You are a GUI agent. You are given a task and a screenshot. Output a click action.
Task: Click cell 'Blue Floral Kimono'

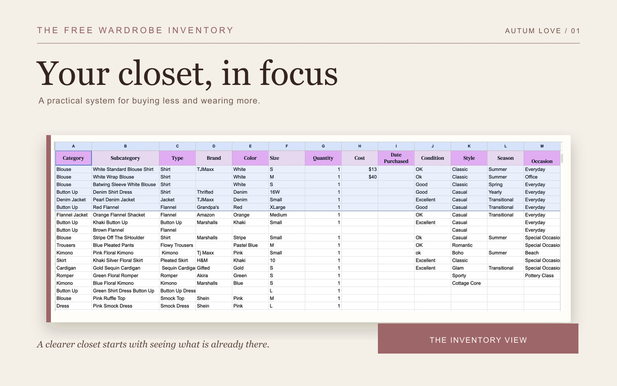click(x=125, y=283)
